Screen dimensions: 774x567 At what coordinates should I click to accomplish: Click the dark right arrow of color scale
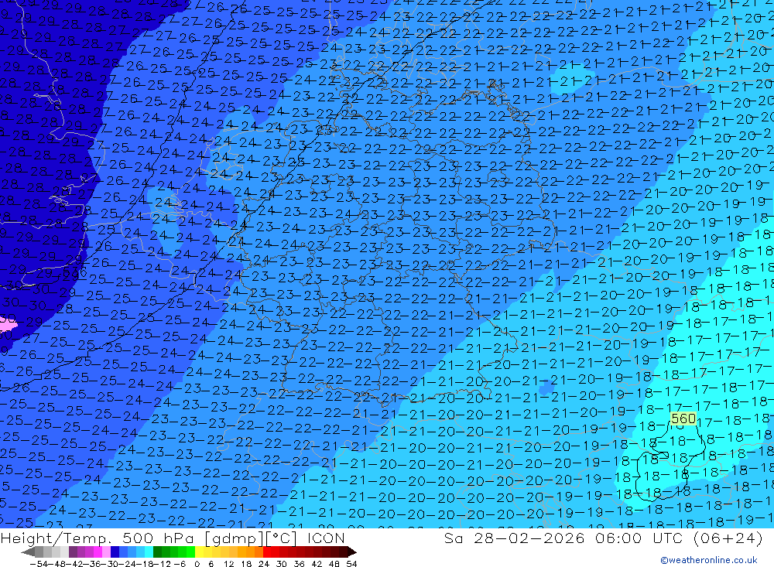(x=351, y=552)
